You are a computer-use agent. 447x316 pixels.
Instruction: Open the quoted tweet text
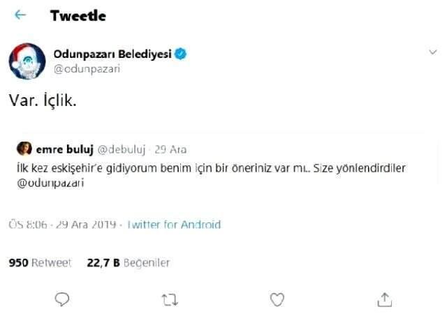(x=210, y=168)
